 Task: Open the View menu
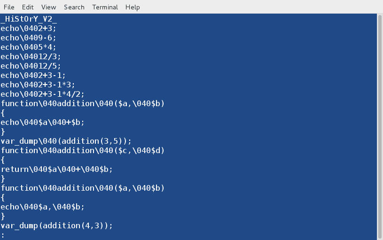pyautogui.click(x=48, y=7)
